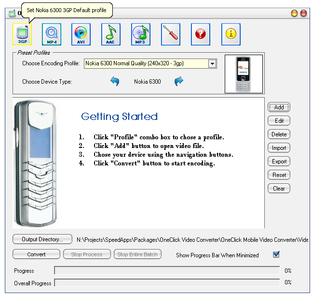Click the Export button
Screen dimensions: 312x295
[279, 162]
